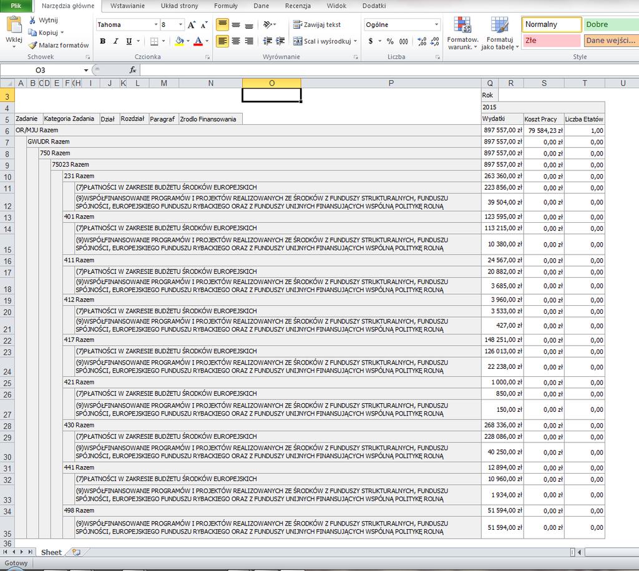Apply the 000 thousands separator style

pyautogui.click(x=404, y=41)
